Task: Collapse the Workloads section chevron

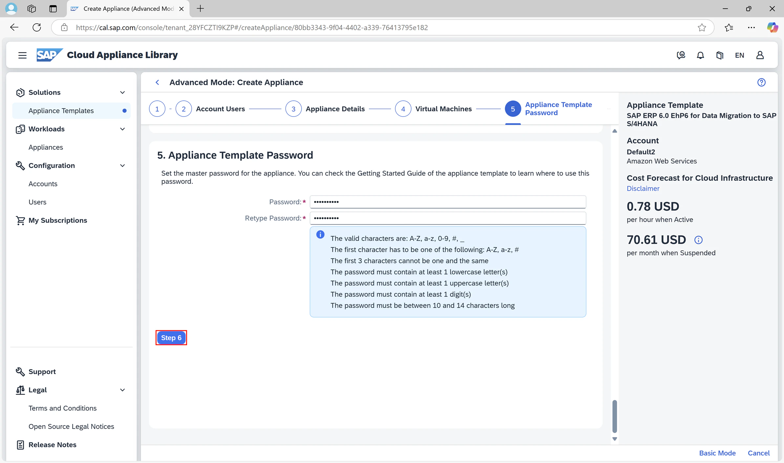Action: pos(122,129)
